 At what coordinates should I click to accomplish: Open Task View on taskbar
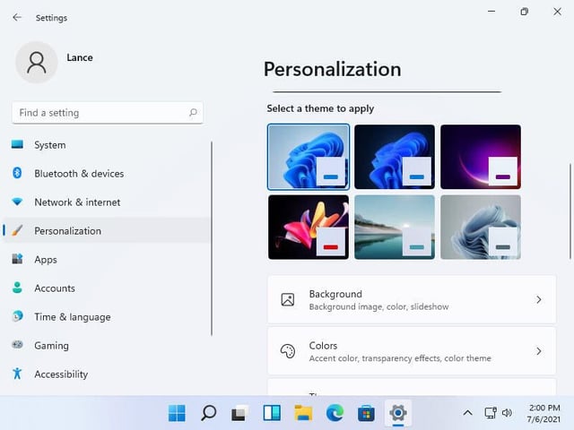(x=239, y=413)
